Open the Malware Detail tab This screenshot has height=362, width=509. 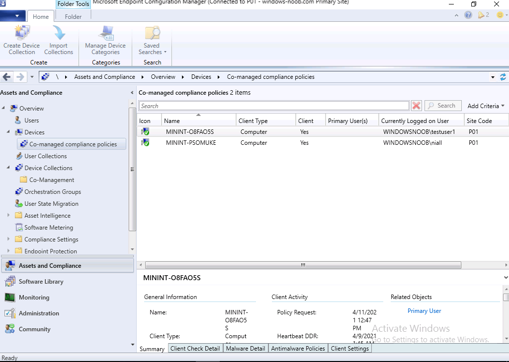pos(246,349)
